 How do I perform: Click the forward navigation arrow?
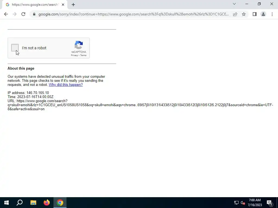click(x=15, y=14)
